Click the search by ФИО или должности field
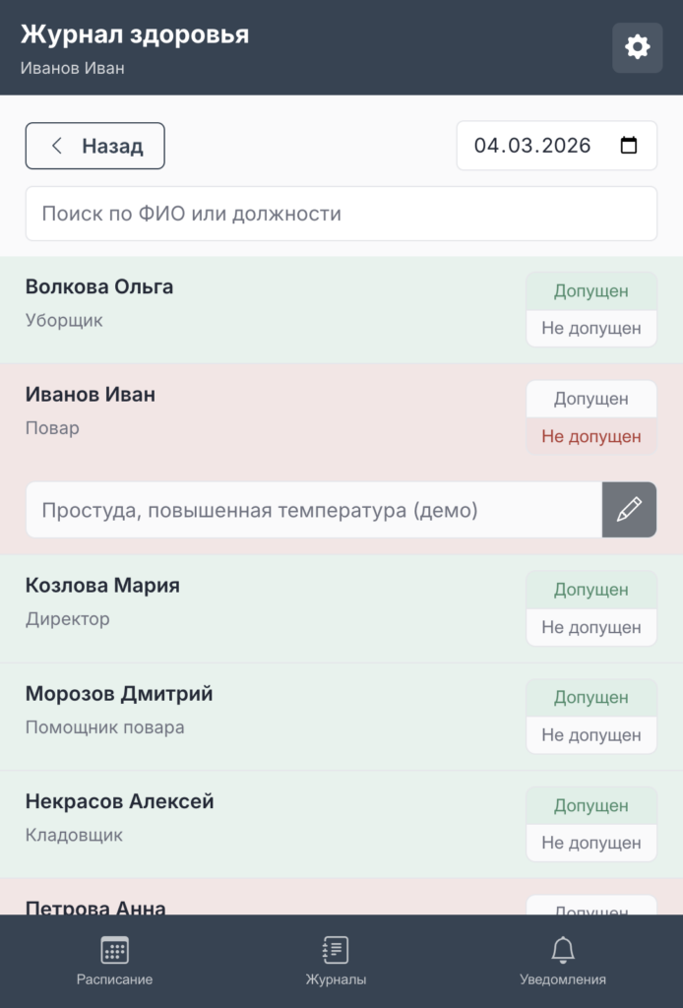Viewport: 683px width, 1008px height. pyautogui.click(x=341, y=214)
